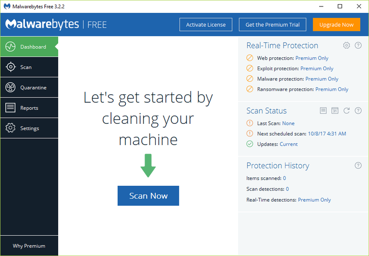The height and width of the screenshot is (256, 369).
Task: Click the Quarantine hazard icon
Action: pos(11,87)
